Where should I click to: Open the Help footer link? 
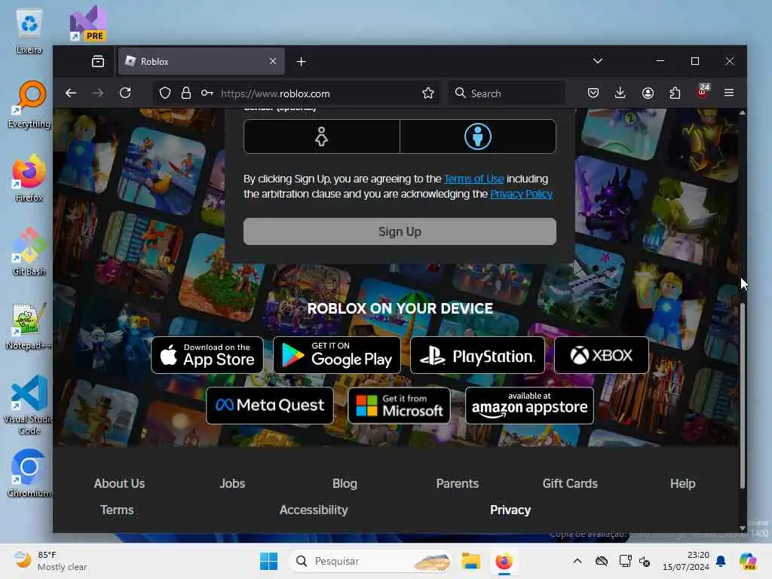click(x=682, y=483)
